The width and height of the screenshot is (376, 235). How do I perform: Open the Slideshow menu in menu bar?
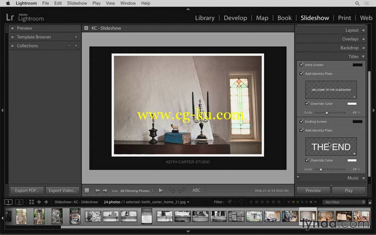coord(77,3)
